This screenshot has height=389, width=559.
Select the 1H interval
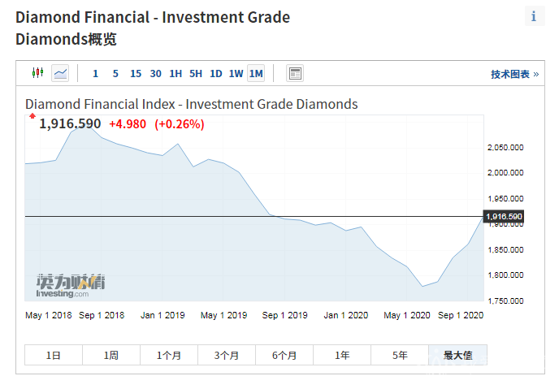click(x=175, y=74)
